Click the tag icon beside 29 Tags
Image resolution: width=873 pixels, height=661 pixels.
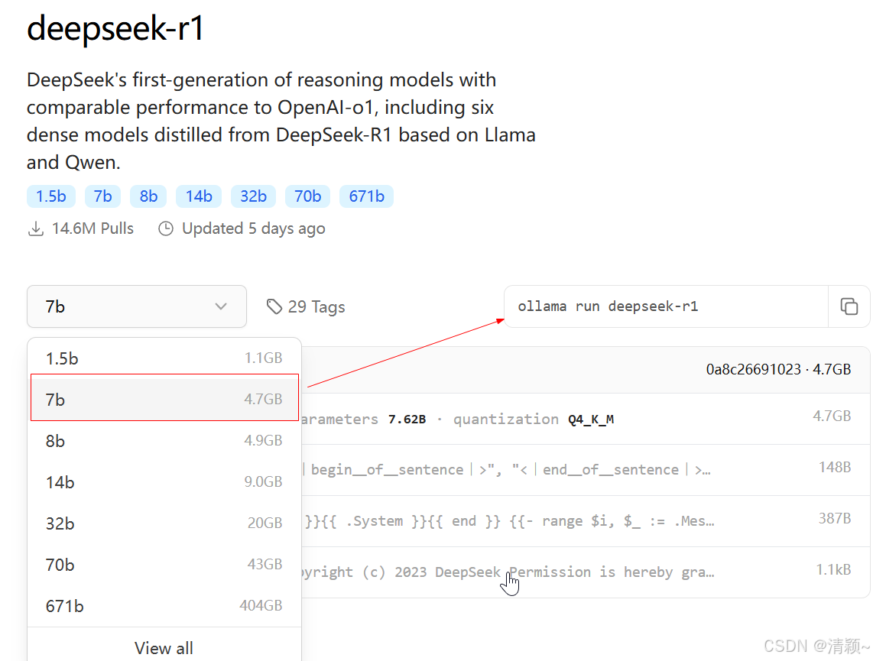(274, 306)
